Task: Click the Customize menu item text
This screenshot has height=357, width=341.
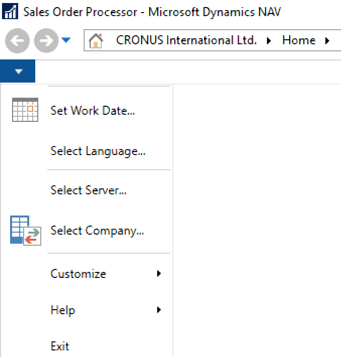Action: pos(78,273)
